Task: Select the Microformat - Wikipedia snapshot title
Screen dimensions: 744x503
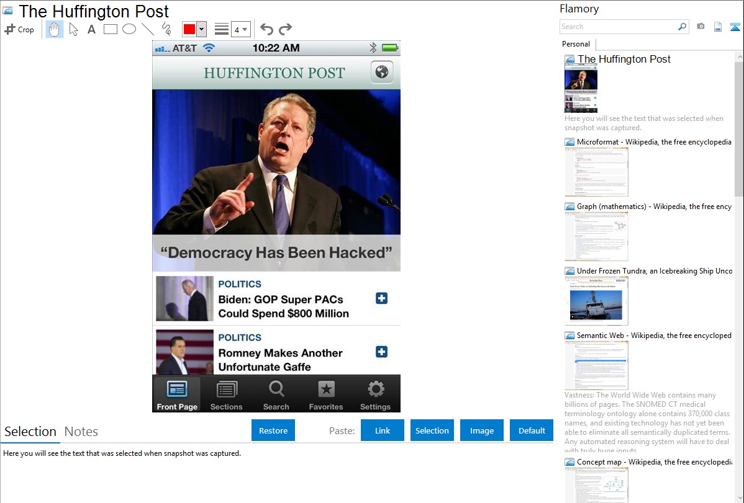Action: click(654, 142)
